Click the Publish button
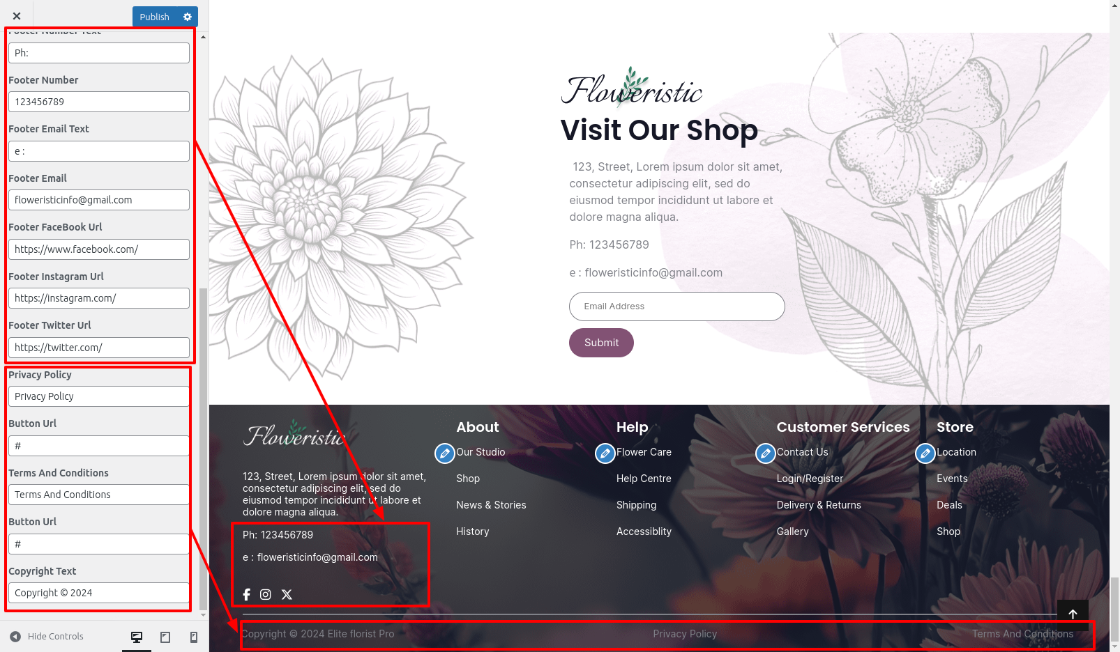Viewport: 1120px width, 652px height. [154, 17]
